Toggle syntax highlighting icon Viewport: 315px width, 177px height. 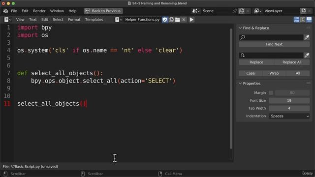click(309, 20)
